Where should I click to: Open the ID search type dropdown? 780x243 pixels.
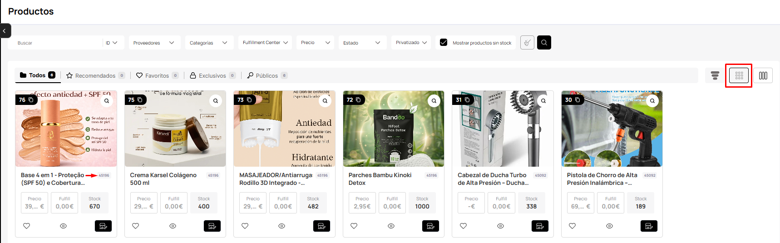tap(112, 43)
